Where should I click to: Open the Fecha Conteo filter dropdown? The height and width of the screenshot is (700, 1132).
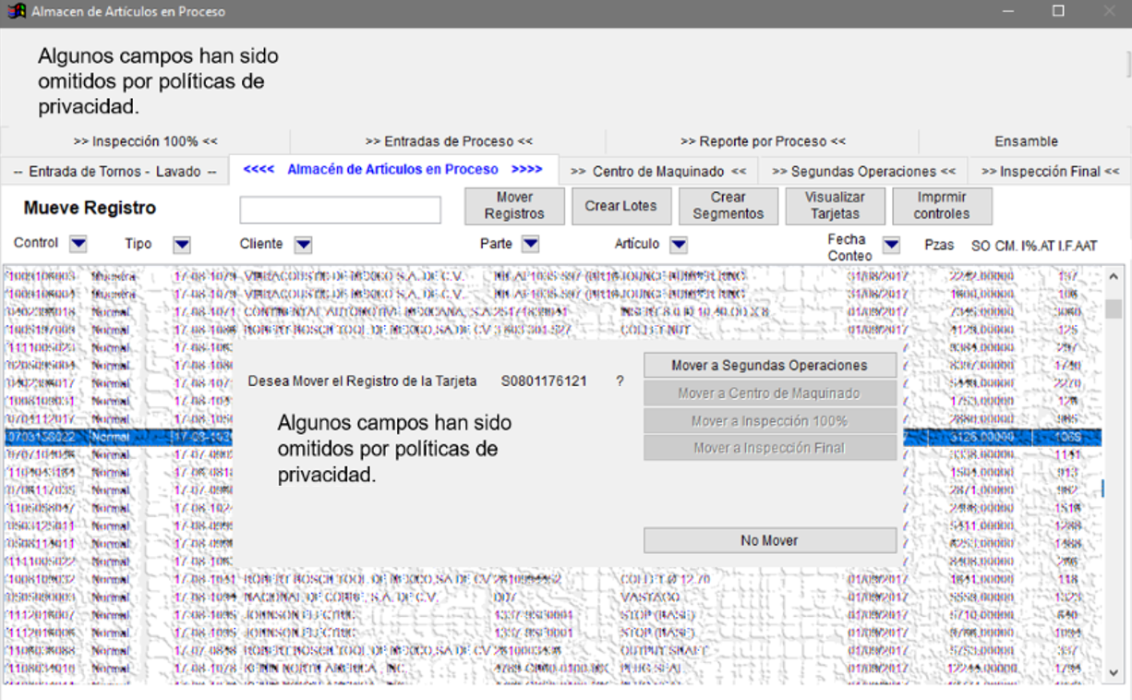891,246
